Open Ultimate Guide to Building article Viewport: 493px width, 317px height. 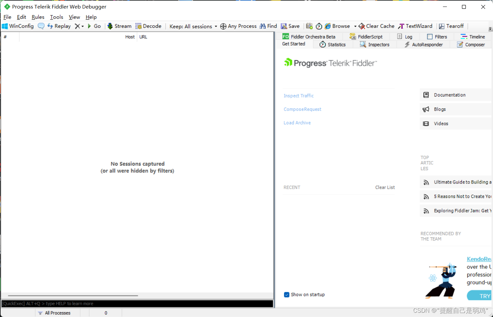[x=456, y=182]
